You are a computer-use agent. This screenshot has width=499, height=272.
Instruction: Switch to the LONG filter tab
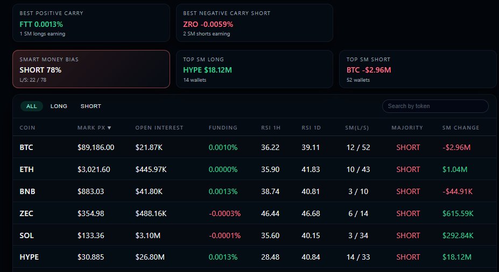tap(59, 106)
